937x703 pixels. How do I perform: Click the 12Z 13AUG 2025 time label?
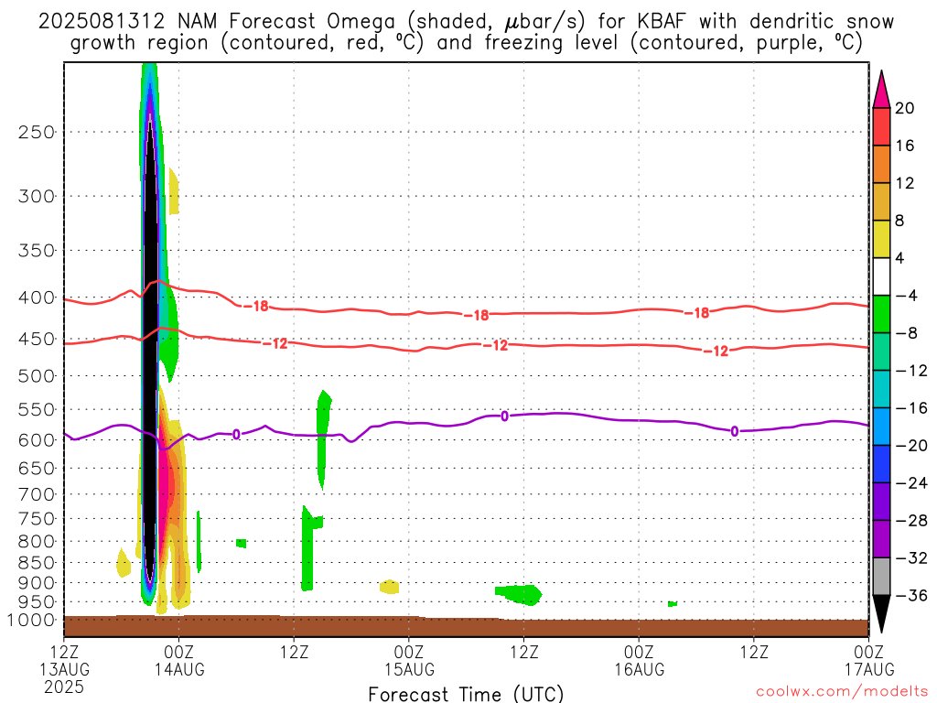[65, 669]
